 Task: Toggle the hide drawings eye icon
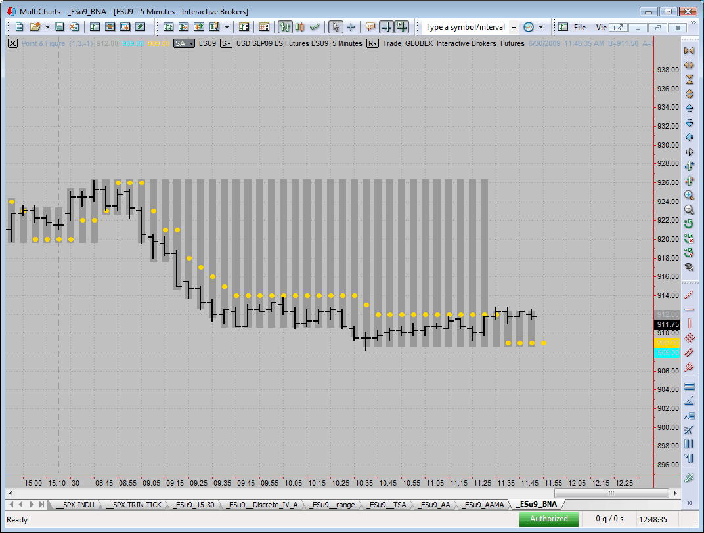(689, 267)
